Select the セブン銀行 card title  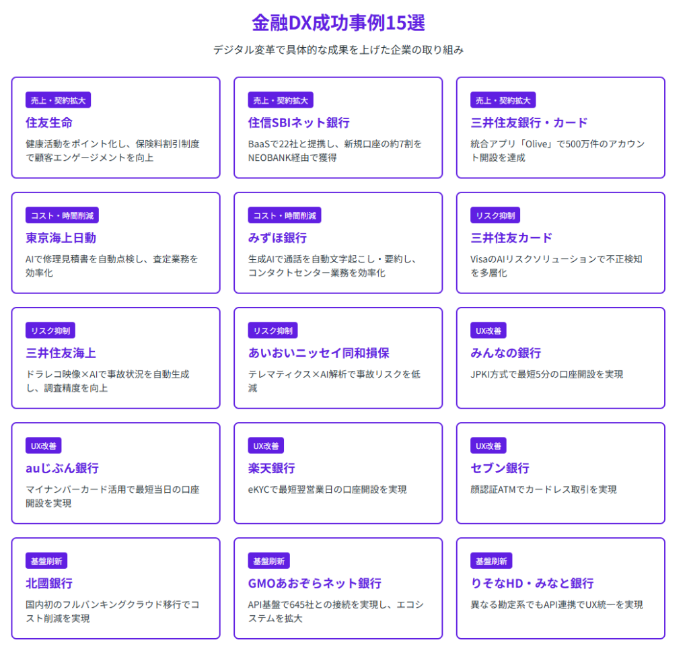[500, 468]
